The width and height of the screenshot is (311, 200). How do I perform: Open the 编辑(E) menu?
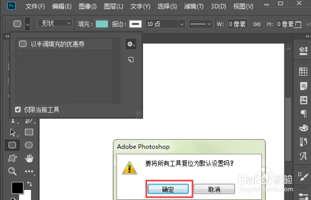click(x=62, y=7)
